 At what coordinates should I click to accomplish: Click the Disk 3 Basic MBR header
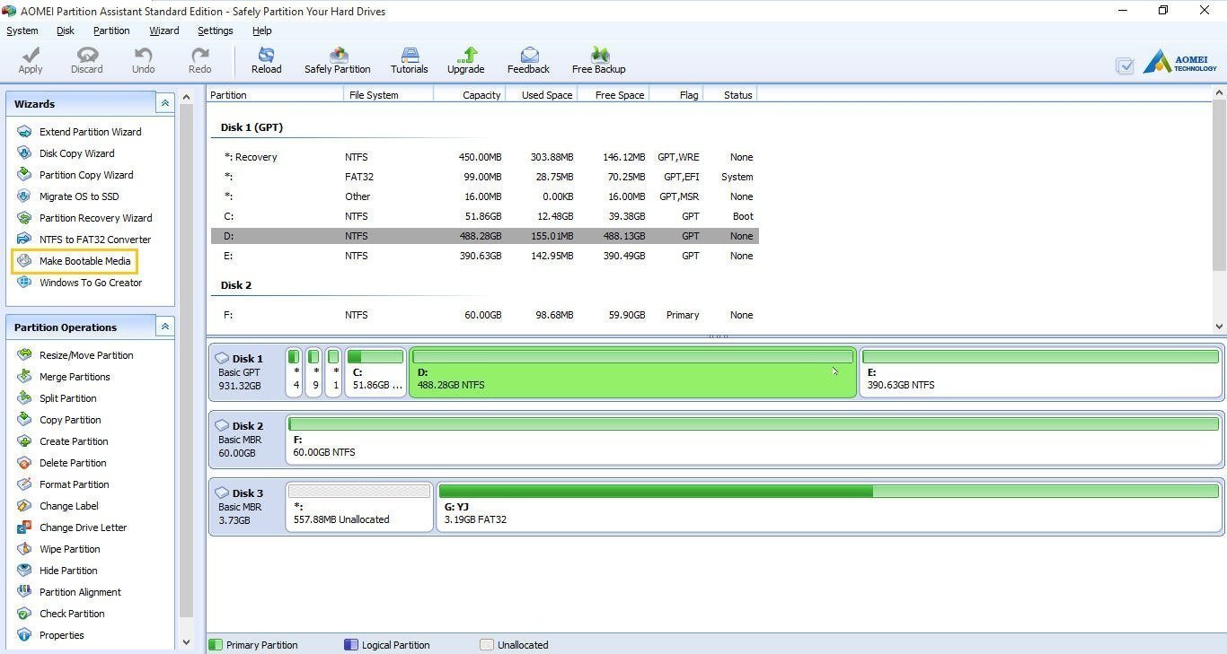pyautogui.click(x=246, y=507)
